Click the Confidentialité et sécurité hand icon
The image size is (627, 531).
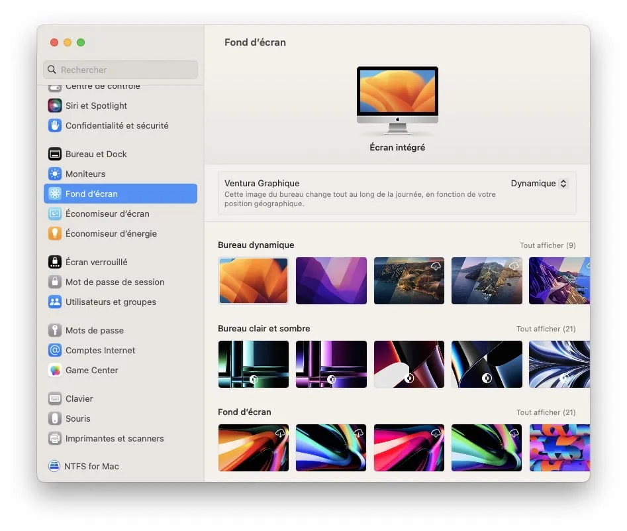55,126
